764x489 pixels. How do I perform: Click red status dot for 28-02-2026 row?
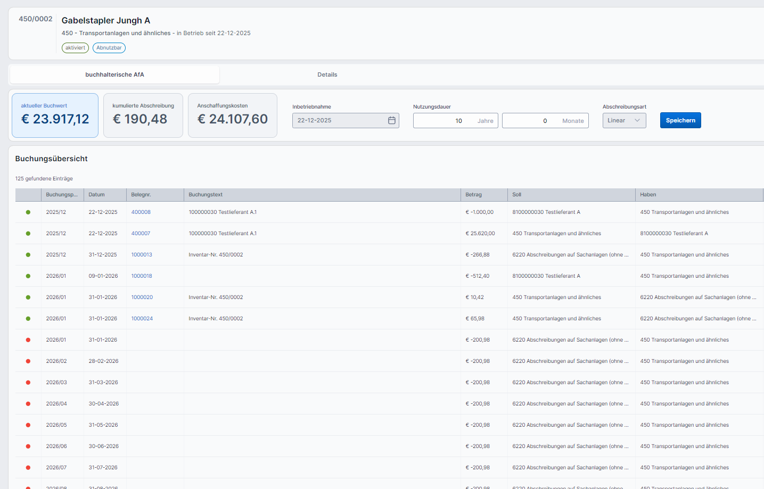(x=28, y=361)
